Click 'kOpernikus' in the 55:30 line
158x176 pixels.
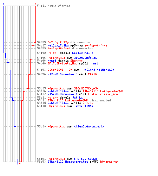[56, 126]
